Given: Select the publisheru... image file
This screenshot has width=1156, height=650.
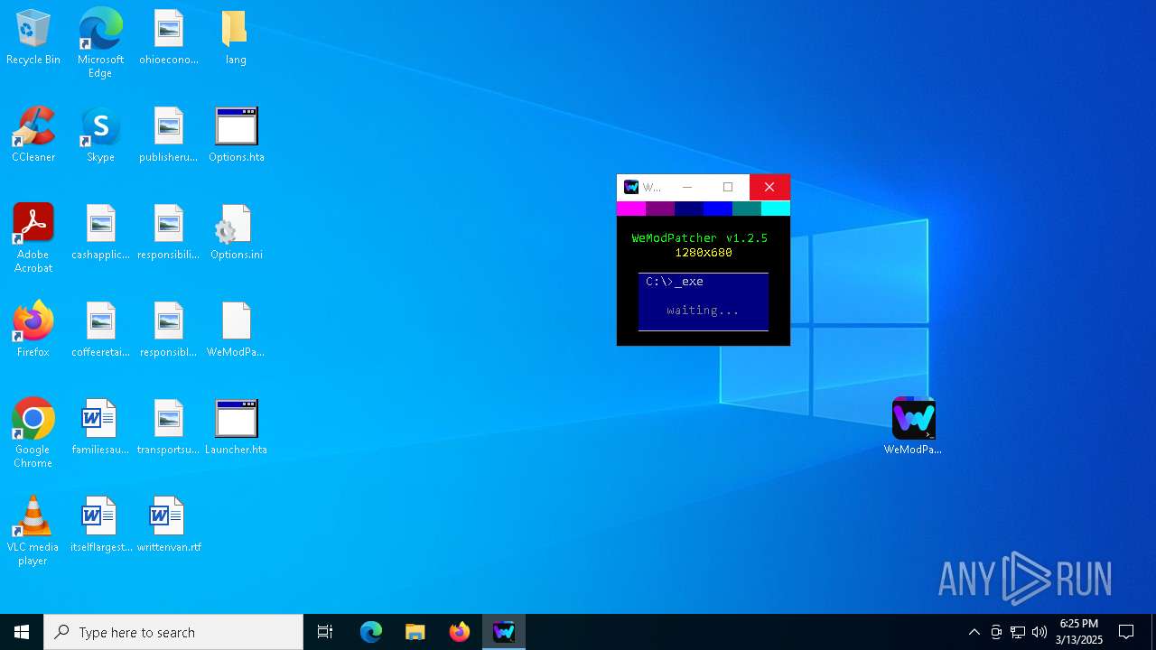Looking at the screenshot, I should (169, 135).
